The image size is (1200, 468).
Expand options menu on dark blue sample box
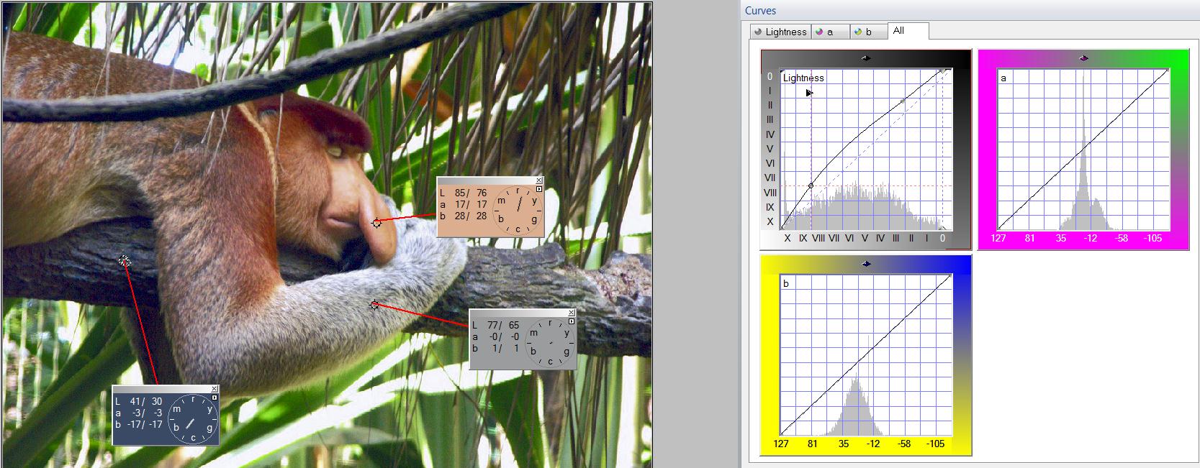(215, 398)
